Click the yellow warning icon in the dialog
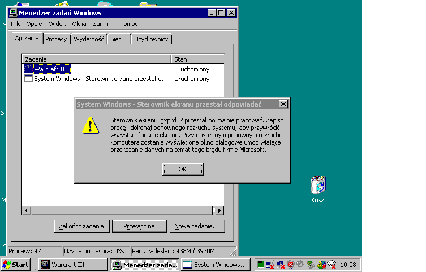426x272 pixels. pyautogui.click(x=90, y=125)
